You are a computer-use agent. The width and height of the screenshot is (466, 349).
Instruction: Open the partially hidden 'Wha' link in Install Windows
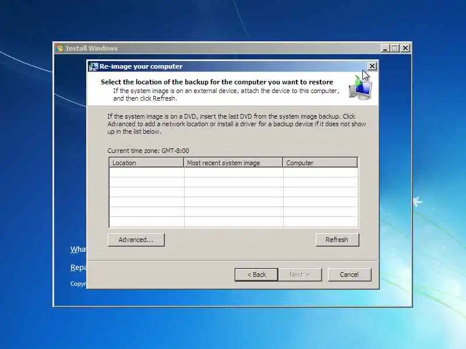[79, 249]
